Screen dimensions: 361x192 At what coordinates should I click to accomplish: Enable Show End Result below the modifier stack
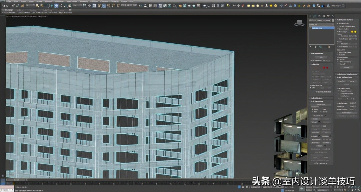315,47
